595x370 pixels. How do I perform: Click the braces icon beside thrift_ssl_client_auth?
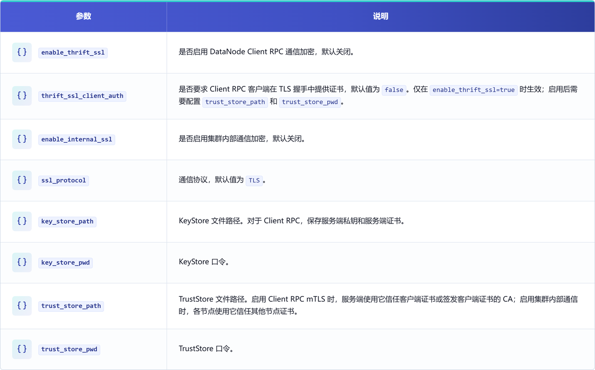pos(22,96)
